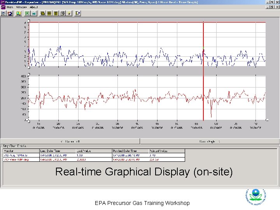Click the application icon beside Main menu
This screenshot has width=280, height=210.
coord(3,7)
